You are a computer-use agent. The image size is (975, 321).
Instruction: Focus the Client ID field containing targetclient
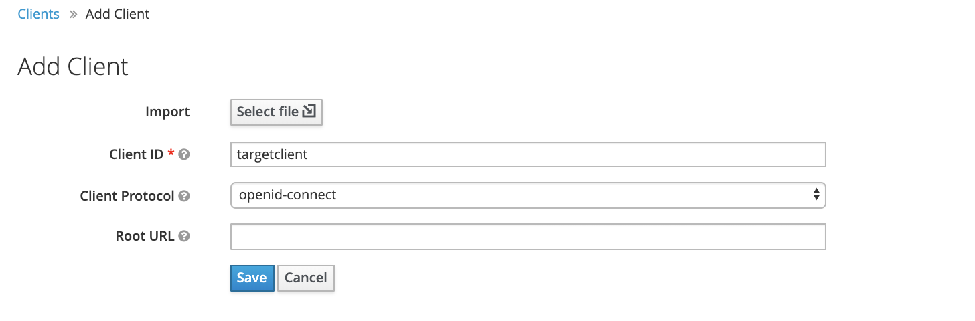coord(528,154)
